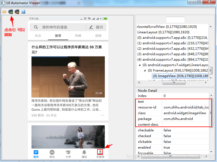
Task: Save the screenshot using the disk icon
Action: 23,12
